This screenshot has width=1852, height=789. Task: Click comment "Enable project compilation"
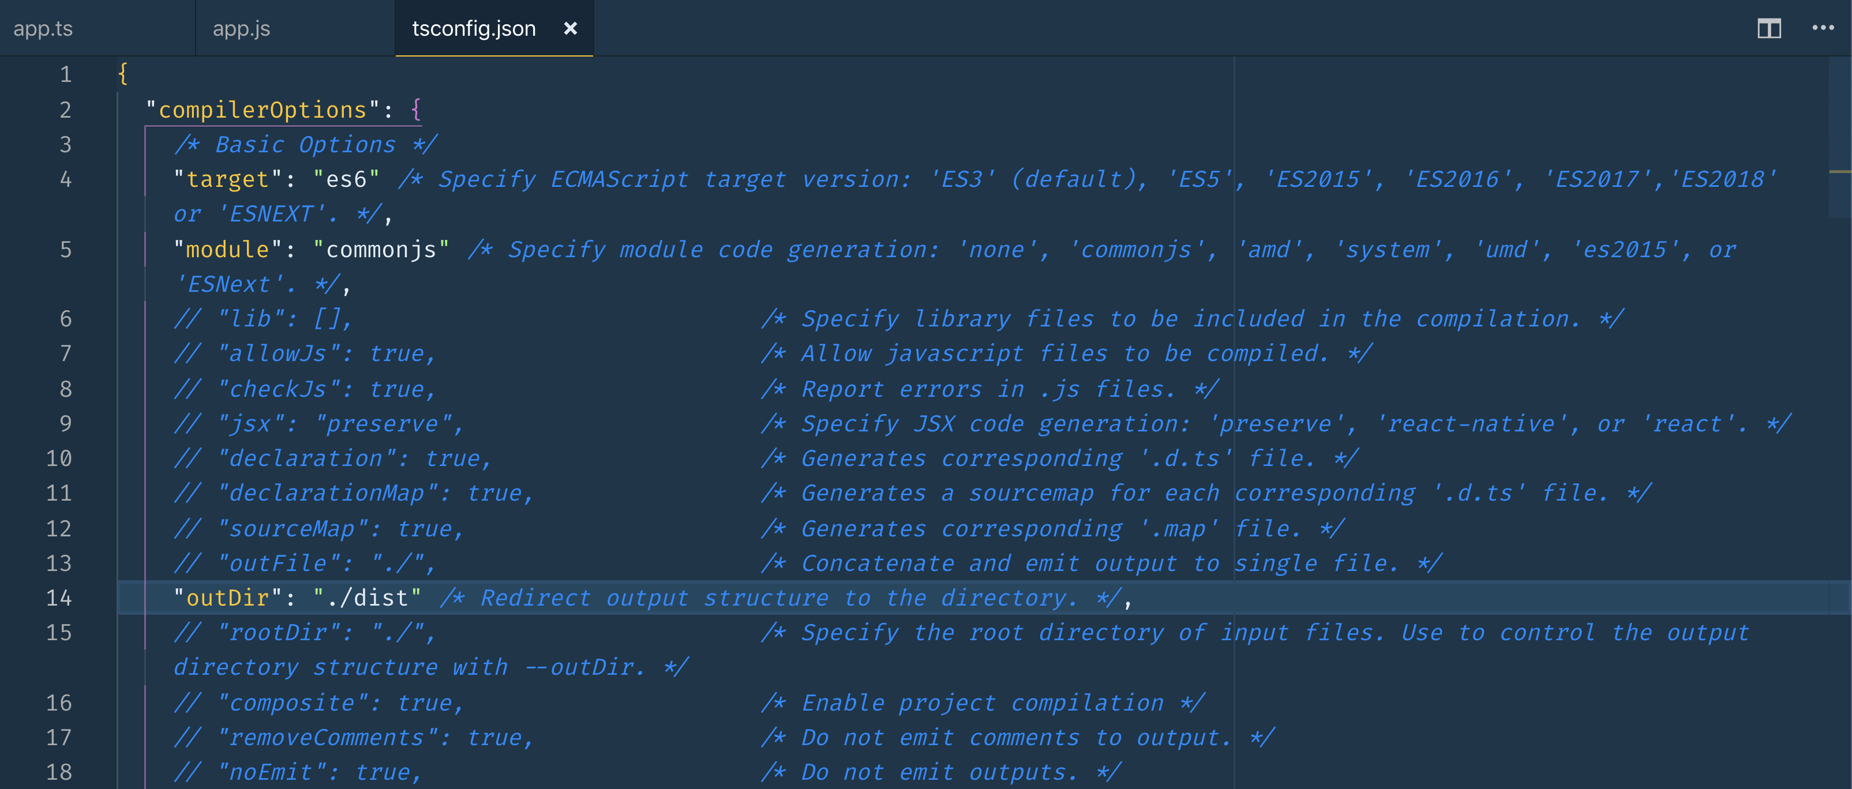coord(984,702)
